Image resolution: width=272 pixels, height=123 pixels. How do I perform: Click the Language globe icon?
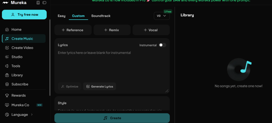point(7,115)
